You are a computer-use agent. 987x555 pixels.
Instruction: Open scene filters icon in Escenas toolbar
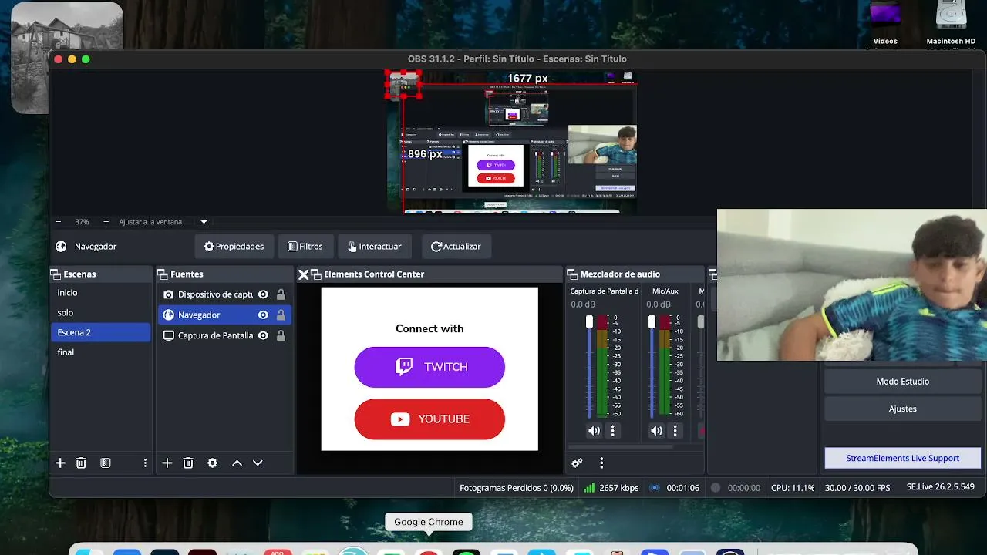point(106,463)
